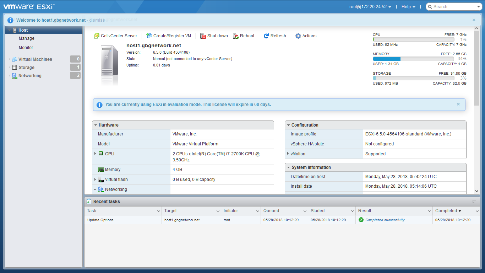Select Virtual Machines in navigator
Image resolution: width=485 pixels, height=273 pixels.
pos(35,59)
